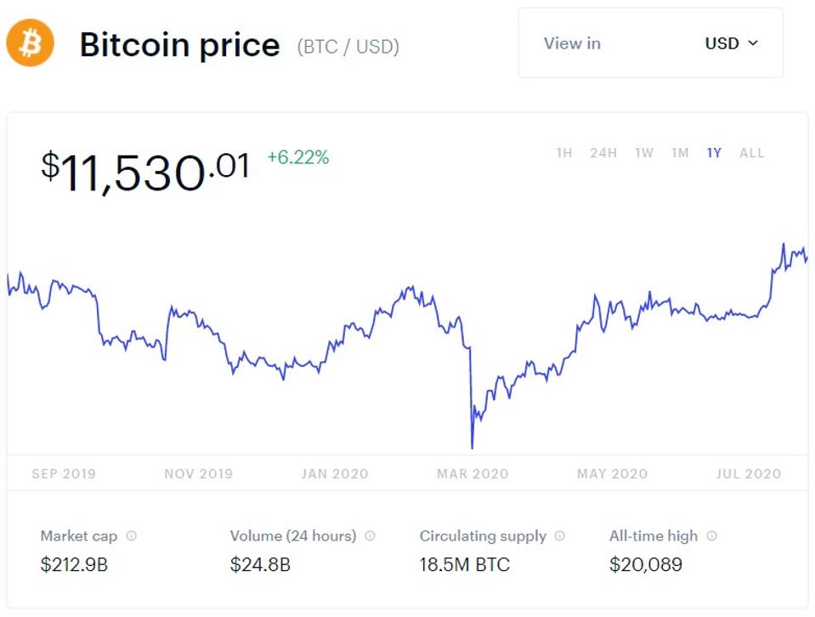Click the +6.22% price change label
The image size is (815, 617).
coord(298,157)
